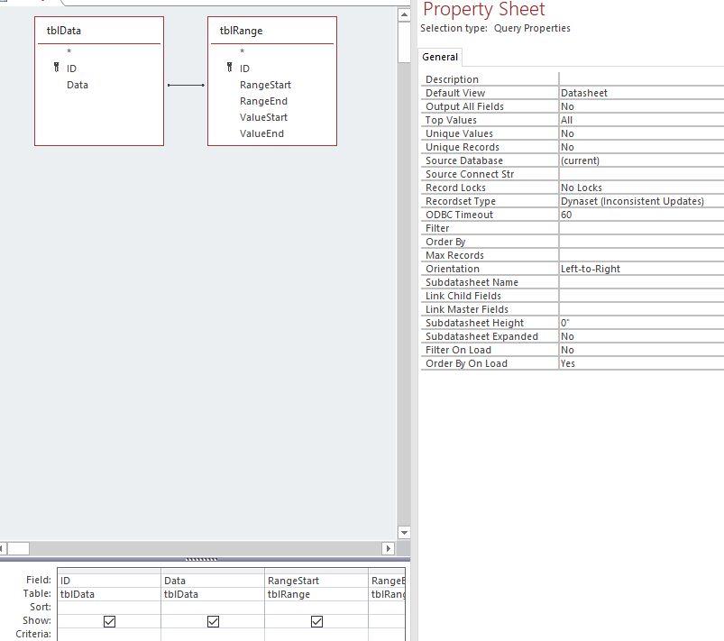Select the ID field in tblRange
Viewport: 724px width, 641px height.
pos(244,69)
